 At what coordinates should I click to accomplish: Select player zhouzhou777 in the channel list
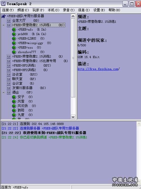(31, 52)
